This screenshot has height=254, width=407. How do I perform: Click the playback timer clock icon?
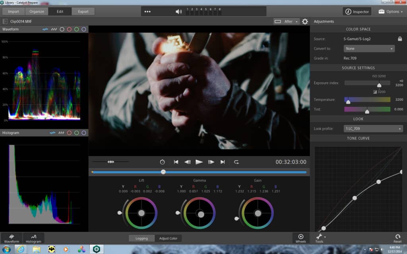[162, 162]
